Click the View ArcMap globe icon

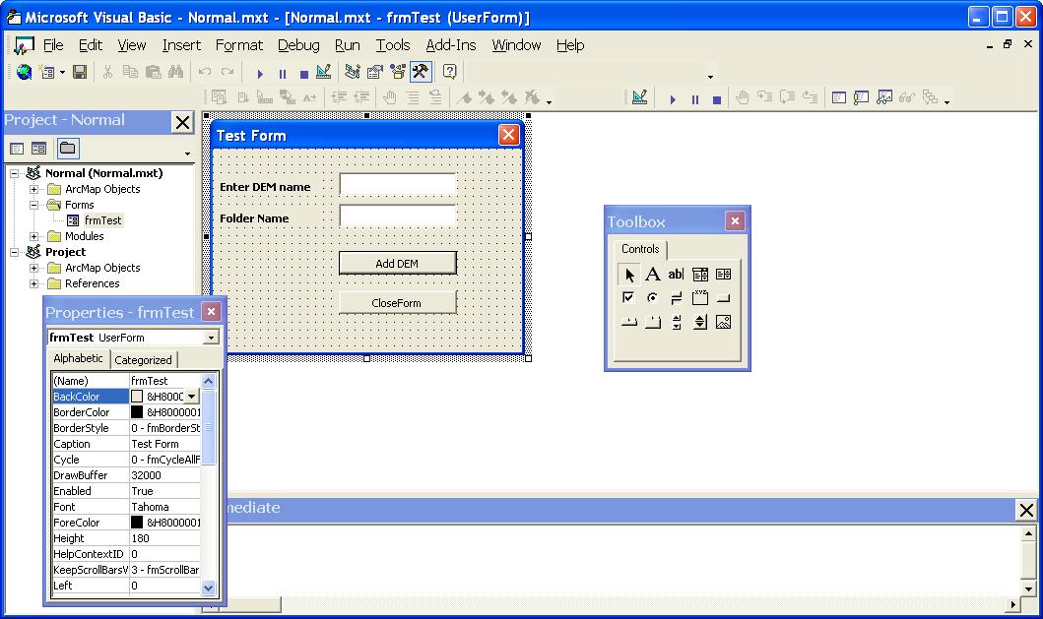point(24,72)
